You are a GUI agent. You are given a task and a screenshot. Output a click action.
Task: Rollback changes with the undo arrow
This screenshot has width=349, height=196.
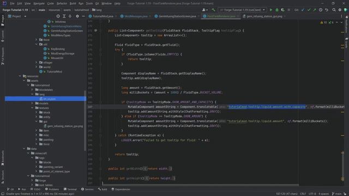point(327,10)
